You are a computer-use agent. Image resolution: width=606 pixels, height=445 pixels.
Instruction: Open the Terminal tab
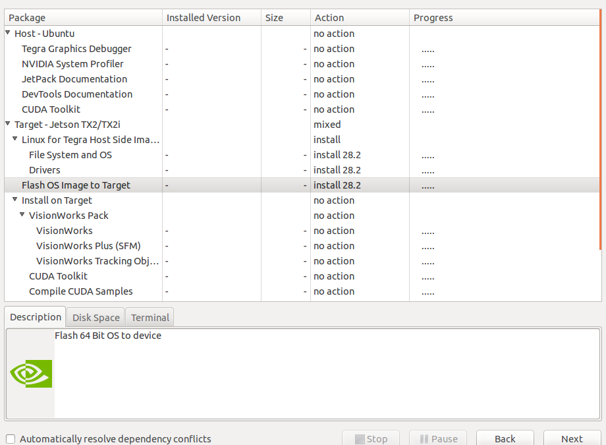(x=150, y=318)
